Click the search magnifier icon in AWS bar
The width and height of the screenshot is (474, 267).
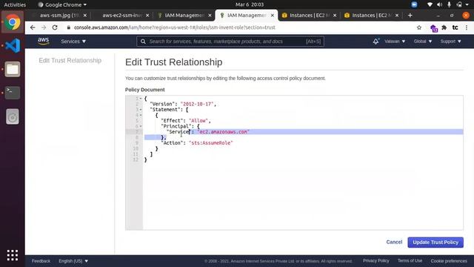click(x=143, y=42)
